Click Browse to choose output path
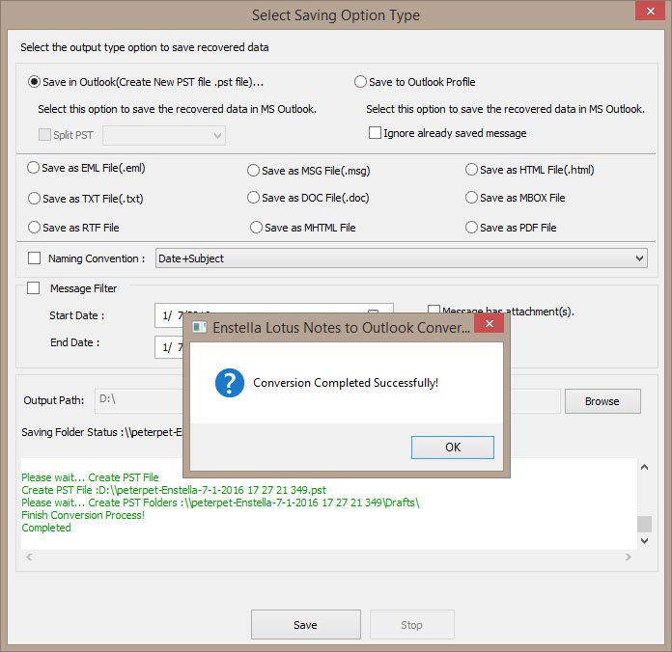 click(602, 401)
